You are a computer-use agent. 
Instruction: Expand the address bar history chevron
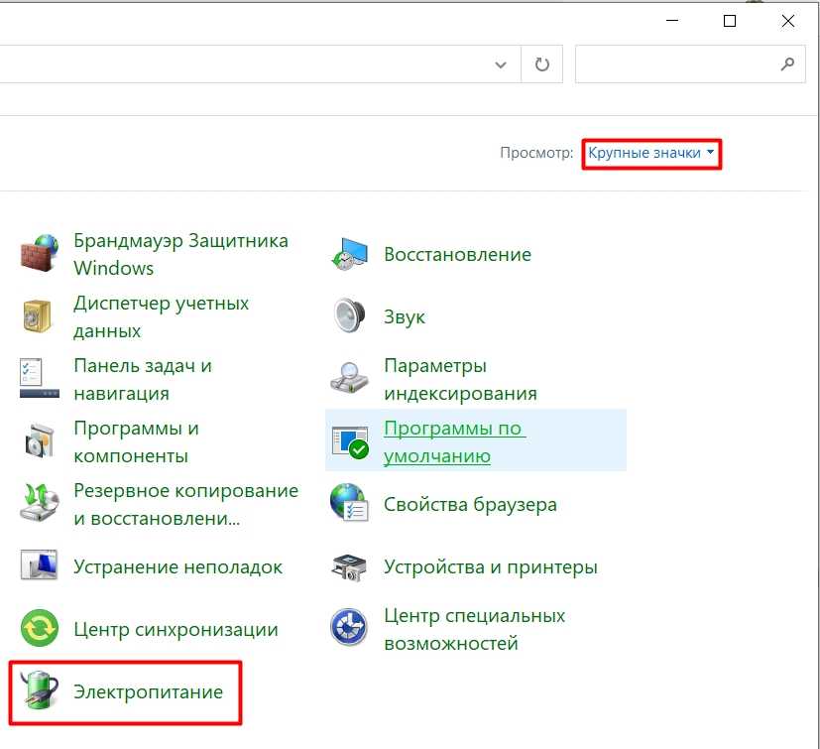pos(501,64)
